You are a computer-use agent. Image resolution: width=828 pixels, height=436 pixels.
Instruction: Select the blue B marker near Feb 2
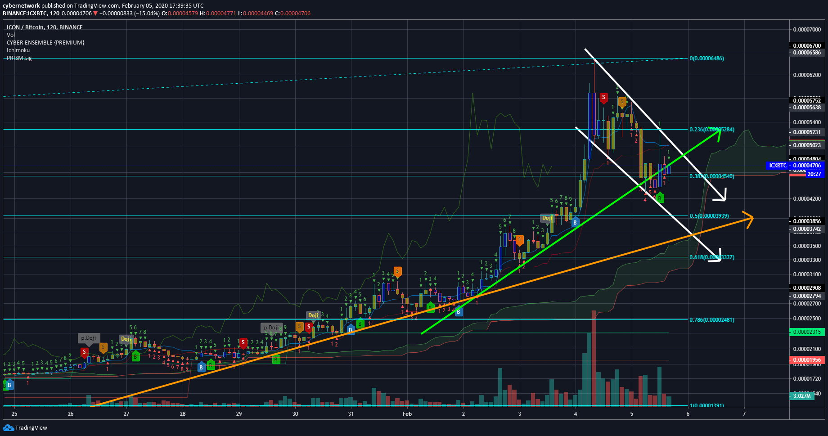pyautogui.click(x=459, y=311)
